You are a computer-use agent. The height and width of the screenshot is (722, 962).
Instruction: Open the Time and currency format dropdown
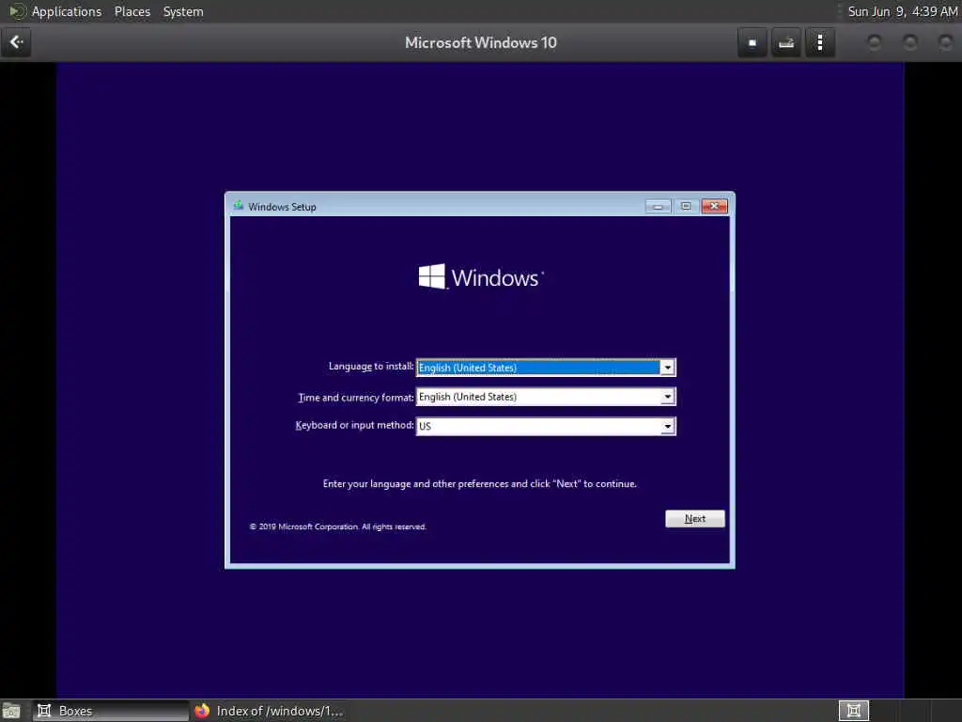click(546, 397)
